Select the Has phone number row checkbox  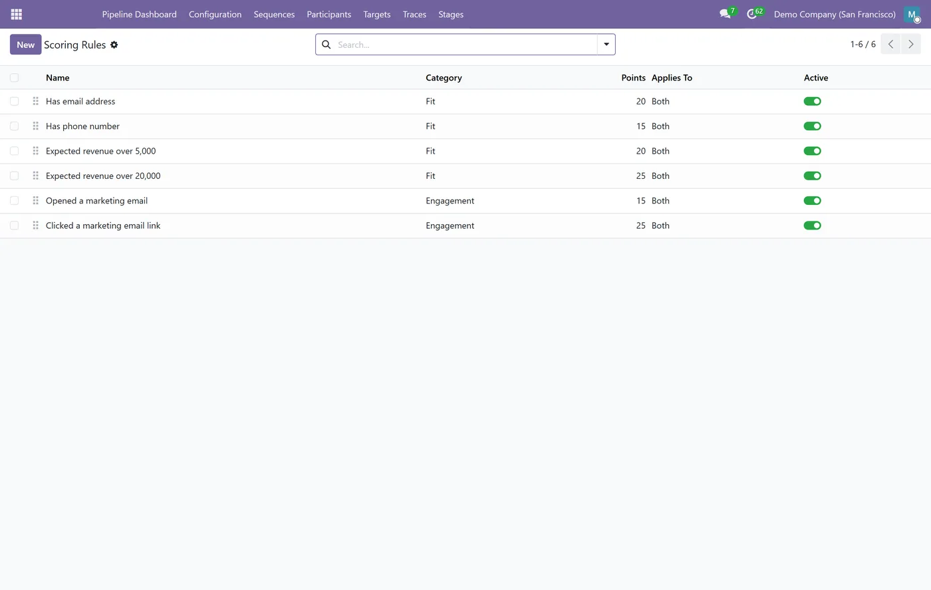coord(14,126)
